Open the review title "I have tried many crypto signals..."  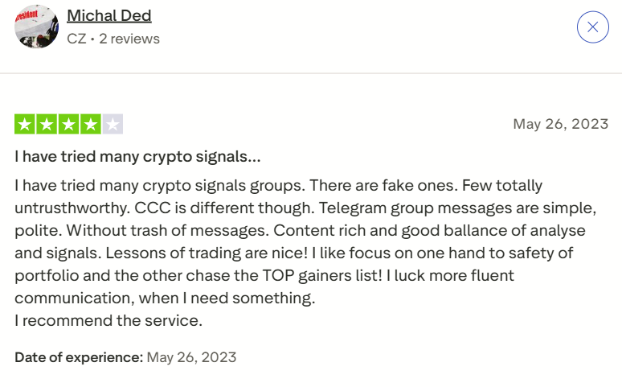pyautogui.click(x=137, y=156)
